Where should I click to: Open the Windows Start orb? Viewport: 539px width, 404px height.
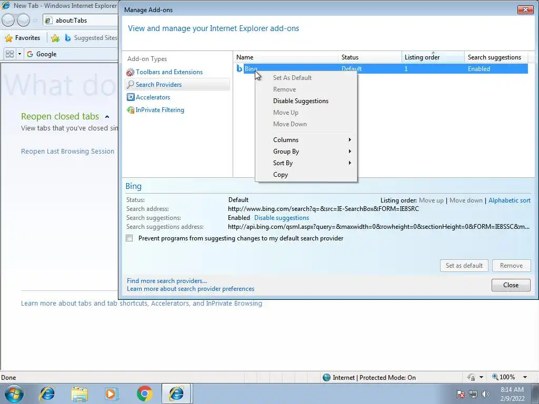[x=14, y=393]
